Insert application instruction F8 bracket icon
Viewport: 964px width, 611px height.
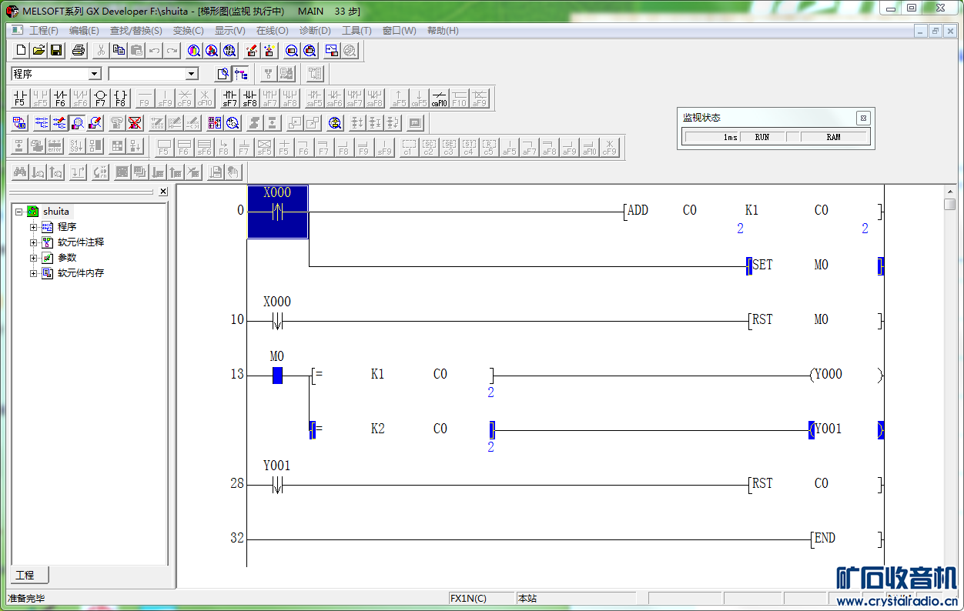(120, 98)
